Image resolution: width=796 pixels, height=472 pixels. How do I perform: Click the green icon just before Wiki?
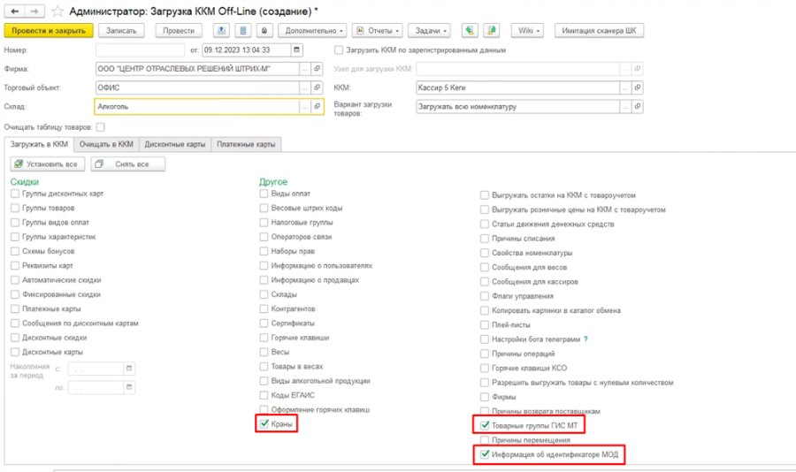pyautogui.click(x=492, y=30)
